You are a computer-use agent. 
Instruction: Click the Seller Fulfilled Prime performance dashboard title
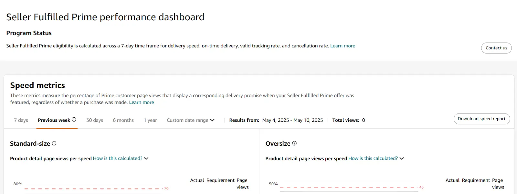105,17
